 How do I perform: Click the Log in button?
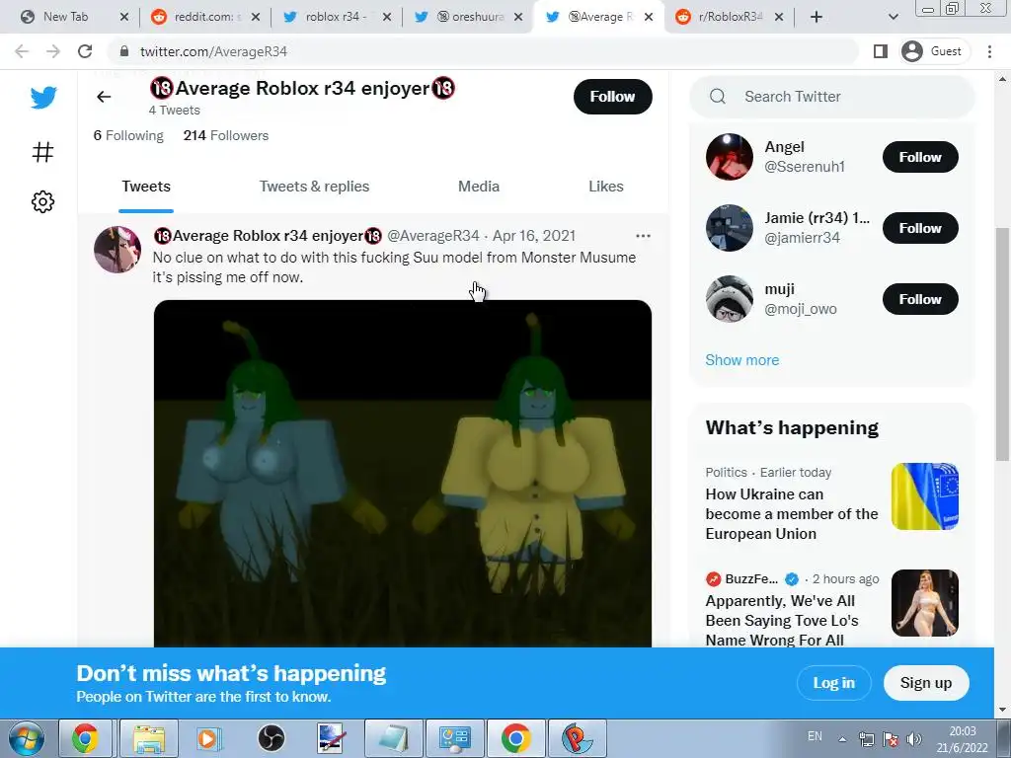[x=833, y=683]
